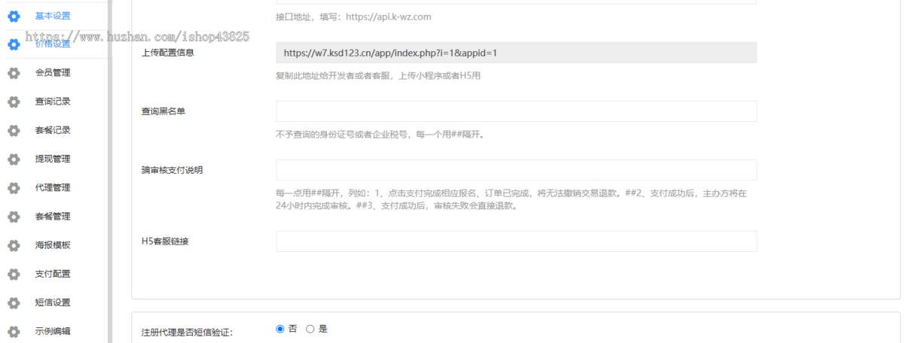The image size is (904, 343).
Task: Select 否 for 注册代理是否短信验证
Action: 280,329
